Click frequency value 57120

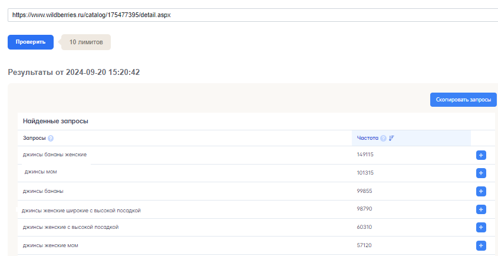(x=364, y=245)
